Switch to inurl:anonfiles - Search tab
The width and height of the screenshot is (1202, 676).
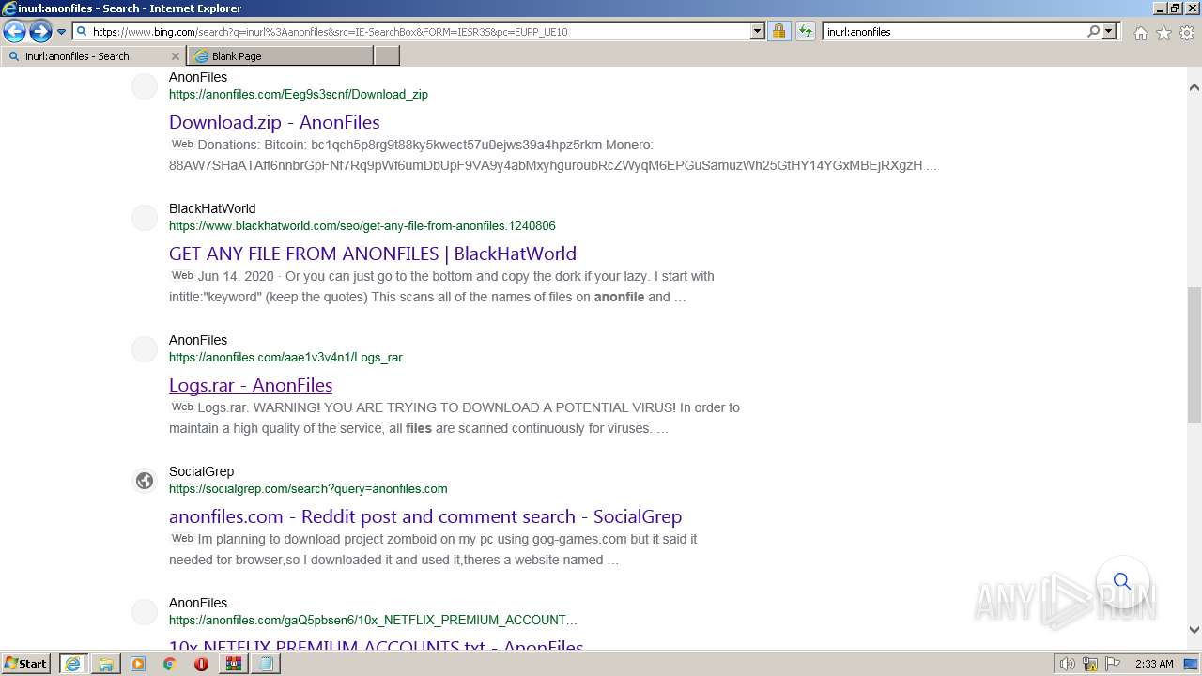(x=94, y=56)
